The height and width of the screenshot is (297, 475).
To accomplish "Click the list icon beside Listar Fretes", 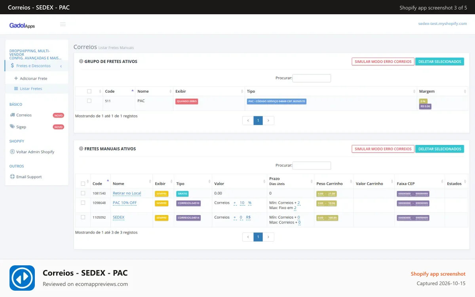I will coord(16,89).
